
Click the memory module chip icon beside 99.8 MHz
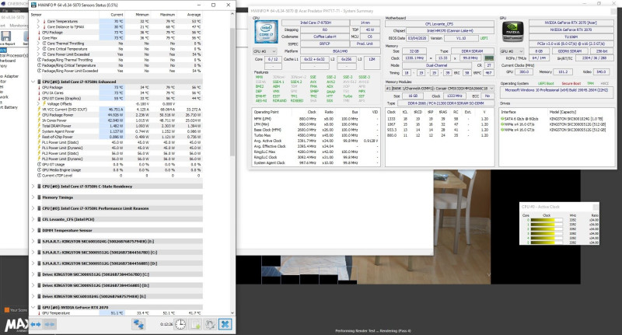(x=489, y=58)
